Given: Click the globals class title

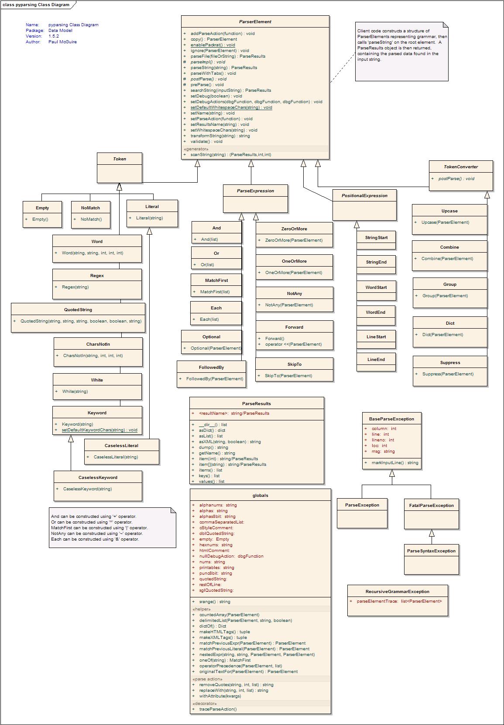Looking at the screenshot, I should click(260, 495).
